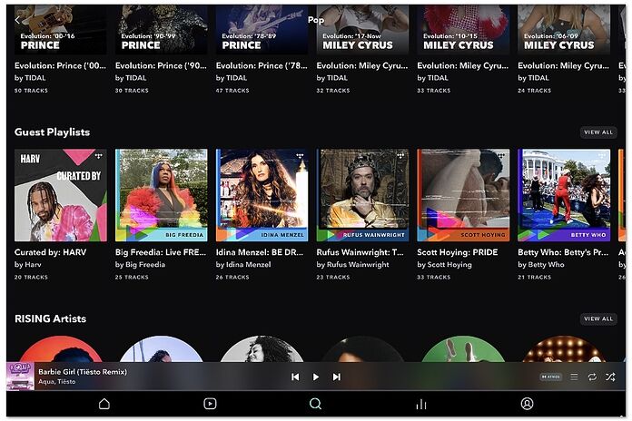The height and width of the screenshot is (421, 632).
Task: Click 'Scott Hoying: PRIDE' title
Action: 458,252
